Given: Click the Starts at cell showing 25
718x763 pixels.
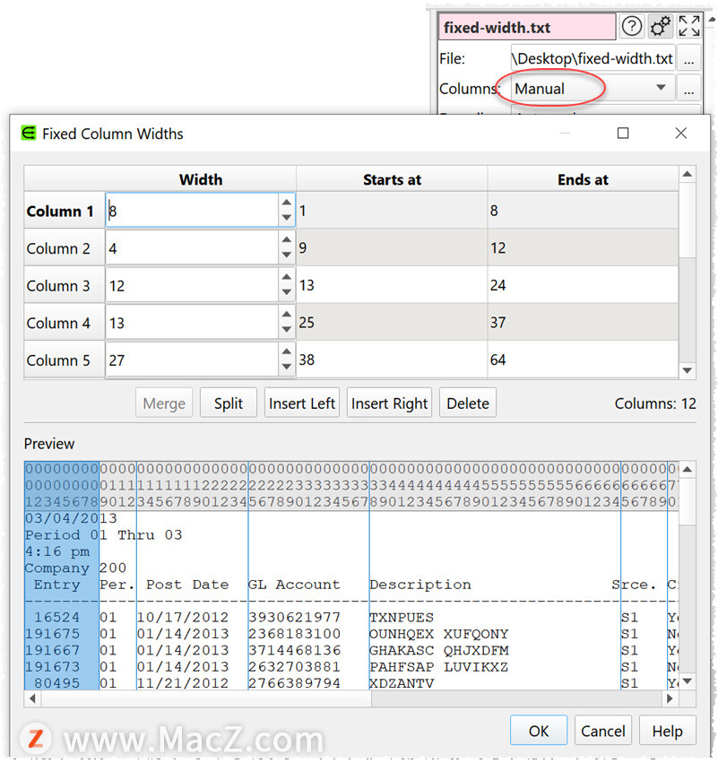Looking at the screenshot, I should click(392, 322).
